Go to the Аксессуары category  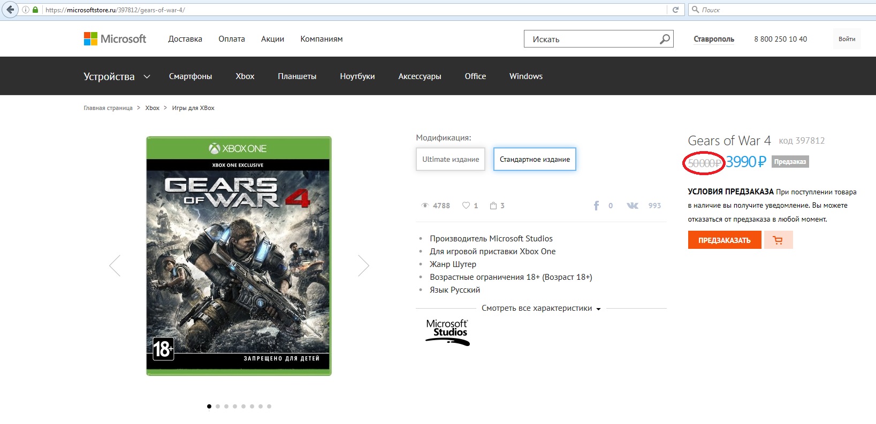[420, 76]
